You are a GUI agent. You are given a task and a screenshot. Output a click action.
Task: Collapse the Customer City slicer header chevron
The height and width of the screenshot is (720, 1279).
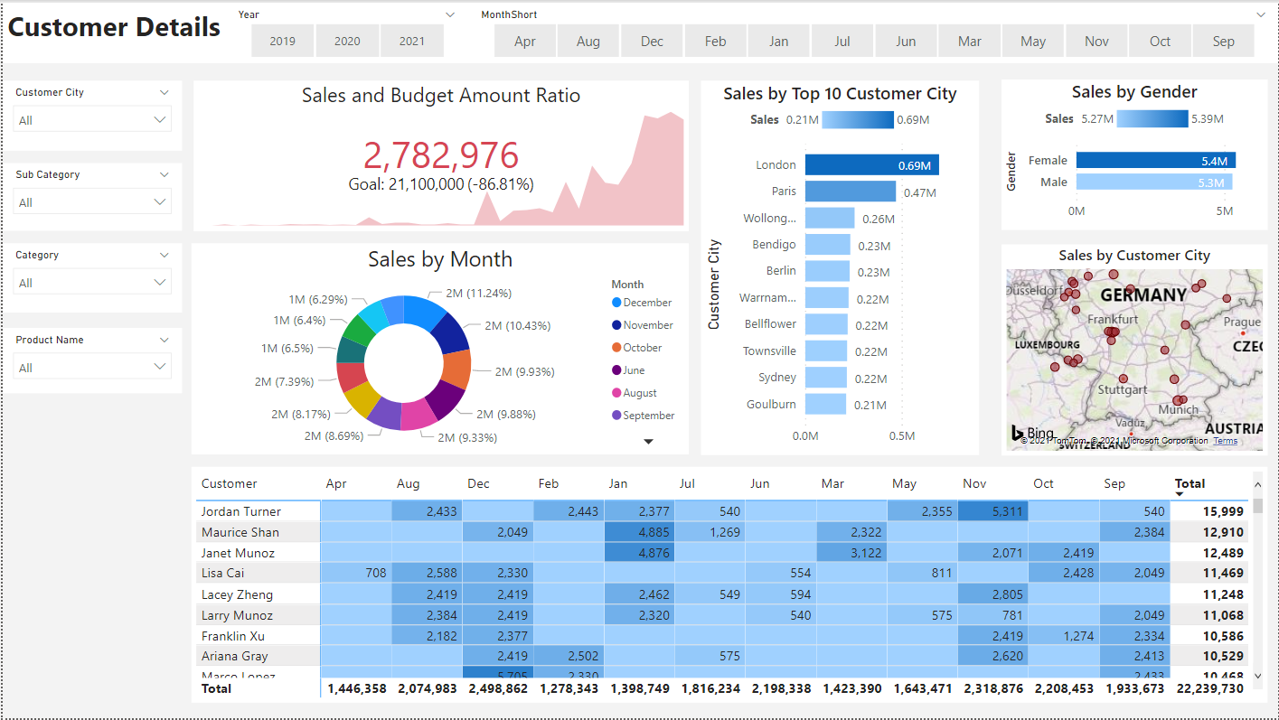click(164, 91)
